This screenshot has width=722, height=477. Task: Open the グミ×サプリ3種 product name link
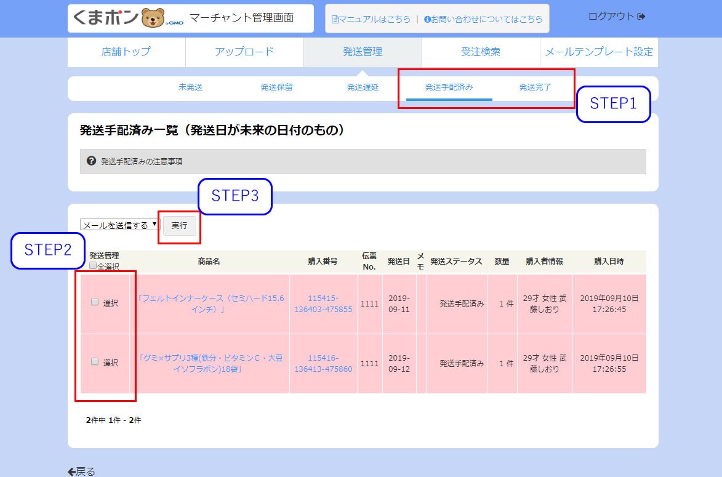point(211,363)
